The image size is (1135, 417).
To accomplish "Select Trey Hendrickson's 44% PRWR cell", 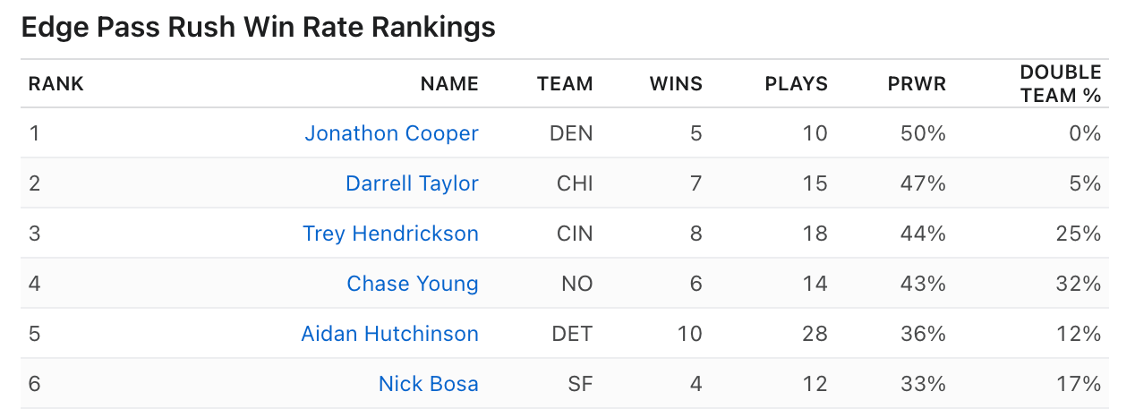I will (x=924, y=234).
